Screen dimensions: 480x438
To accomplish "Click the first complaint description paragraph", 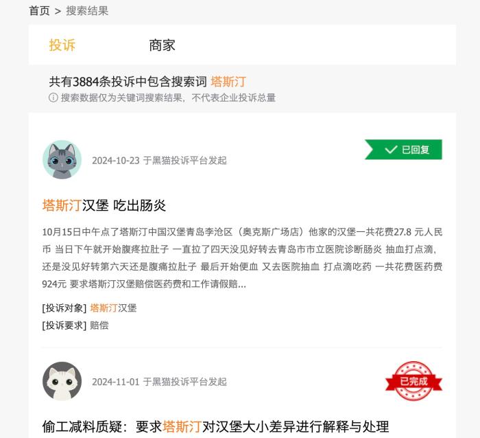I will [x=242, y=257].
